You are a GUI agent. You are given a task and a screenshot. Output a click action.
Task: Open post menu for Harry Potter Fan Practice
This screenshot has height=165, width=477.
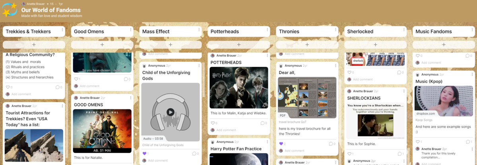point(267,142)
